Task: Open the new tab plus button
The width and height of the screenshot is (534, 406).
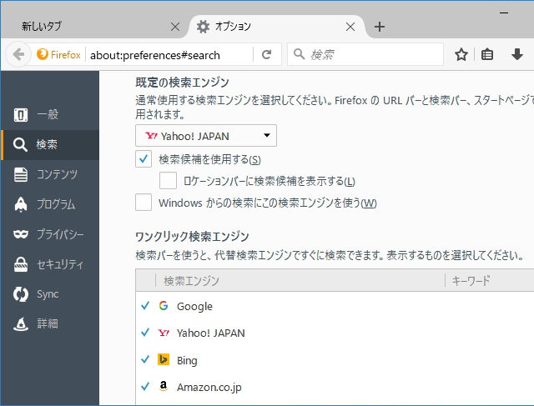Action: click(x=380, y=27)
